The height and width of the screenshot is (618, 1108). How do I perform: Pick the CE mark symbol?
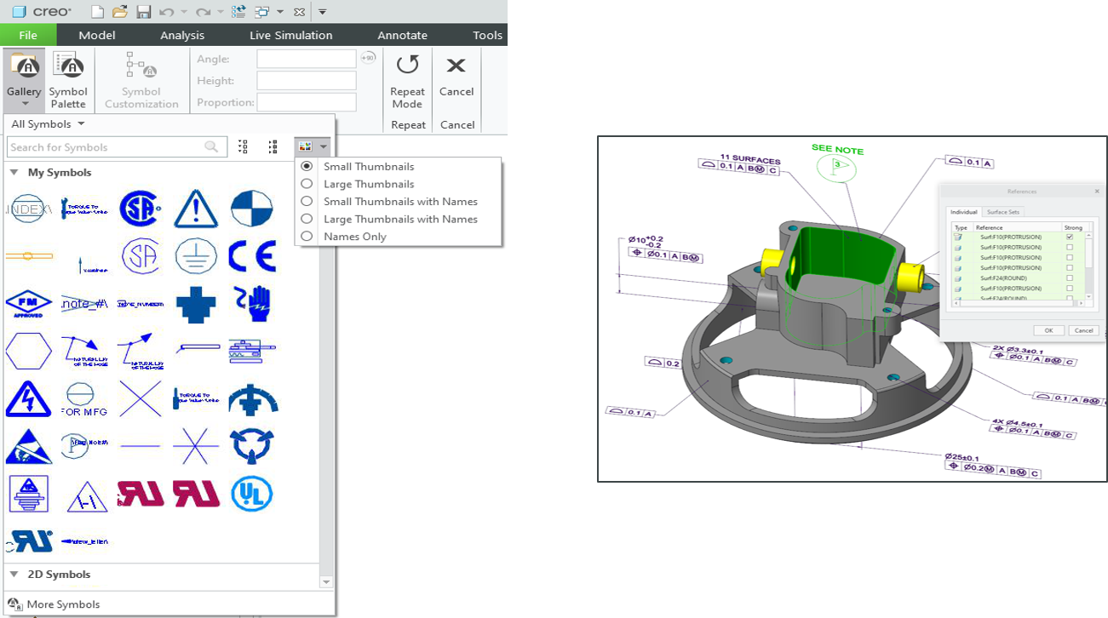pyautogui.click(x=251, y=256)
